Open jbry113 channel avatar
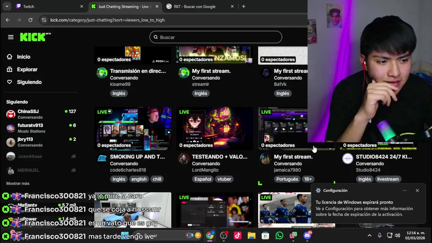 tap(11, 142)
